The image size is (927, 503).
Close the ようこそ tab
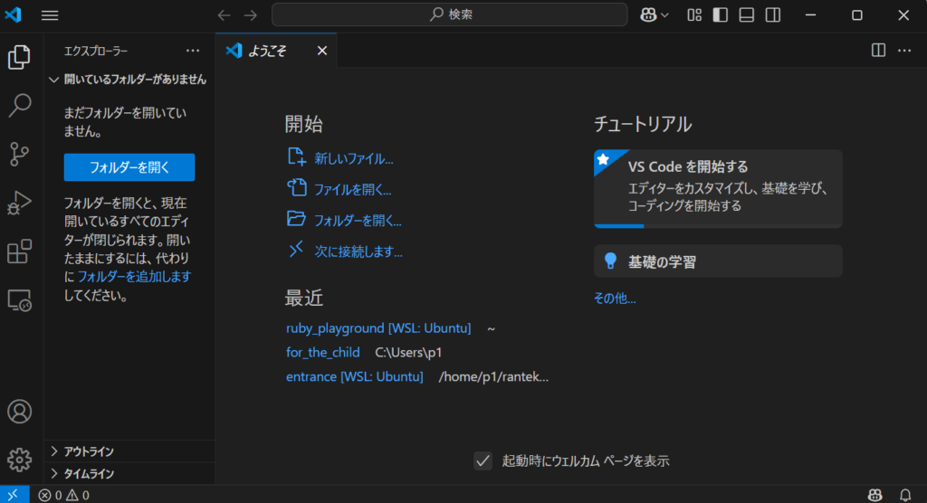click(x=322, y=51)
